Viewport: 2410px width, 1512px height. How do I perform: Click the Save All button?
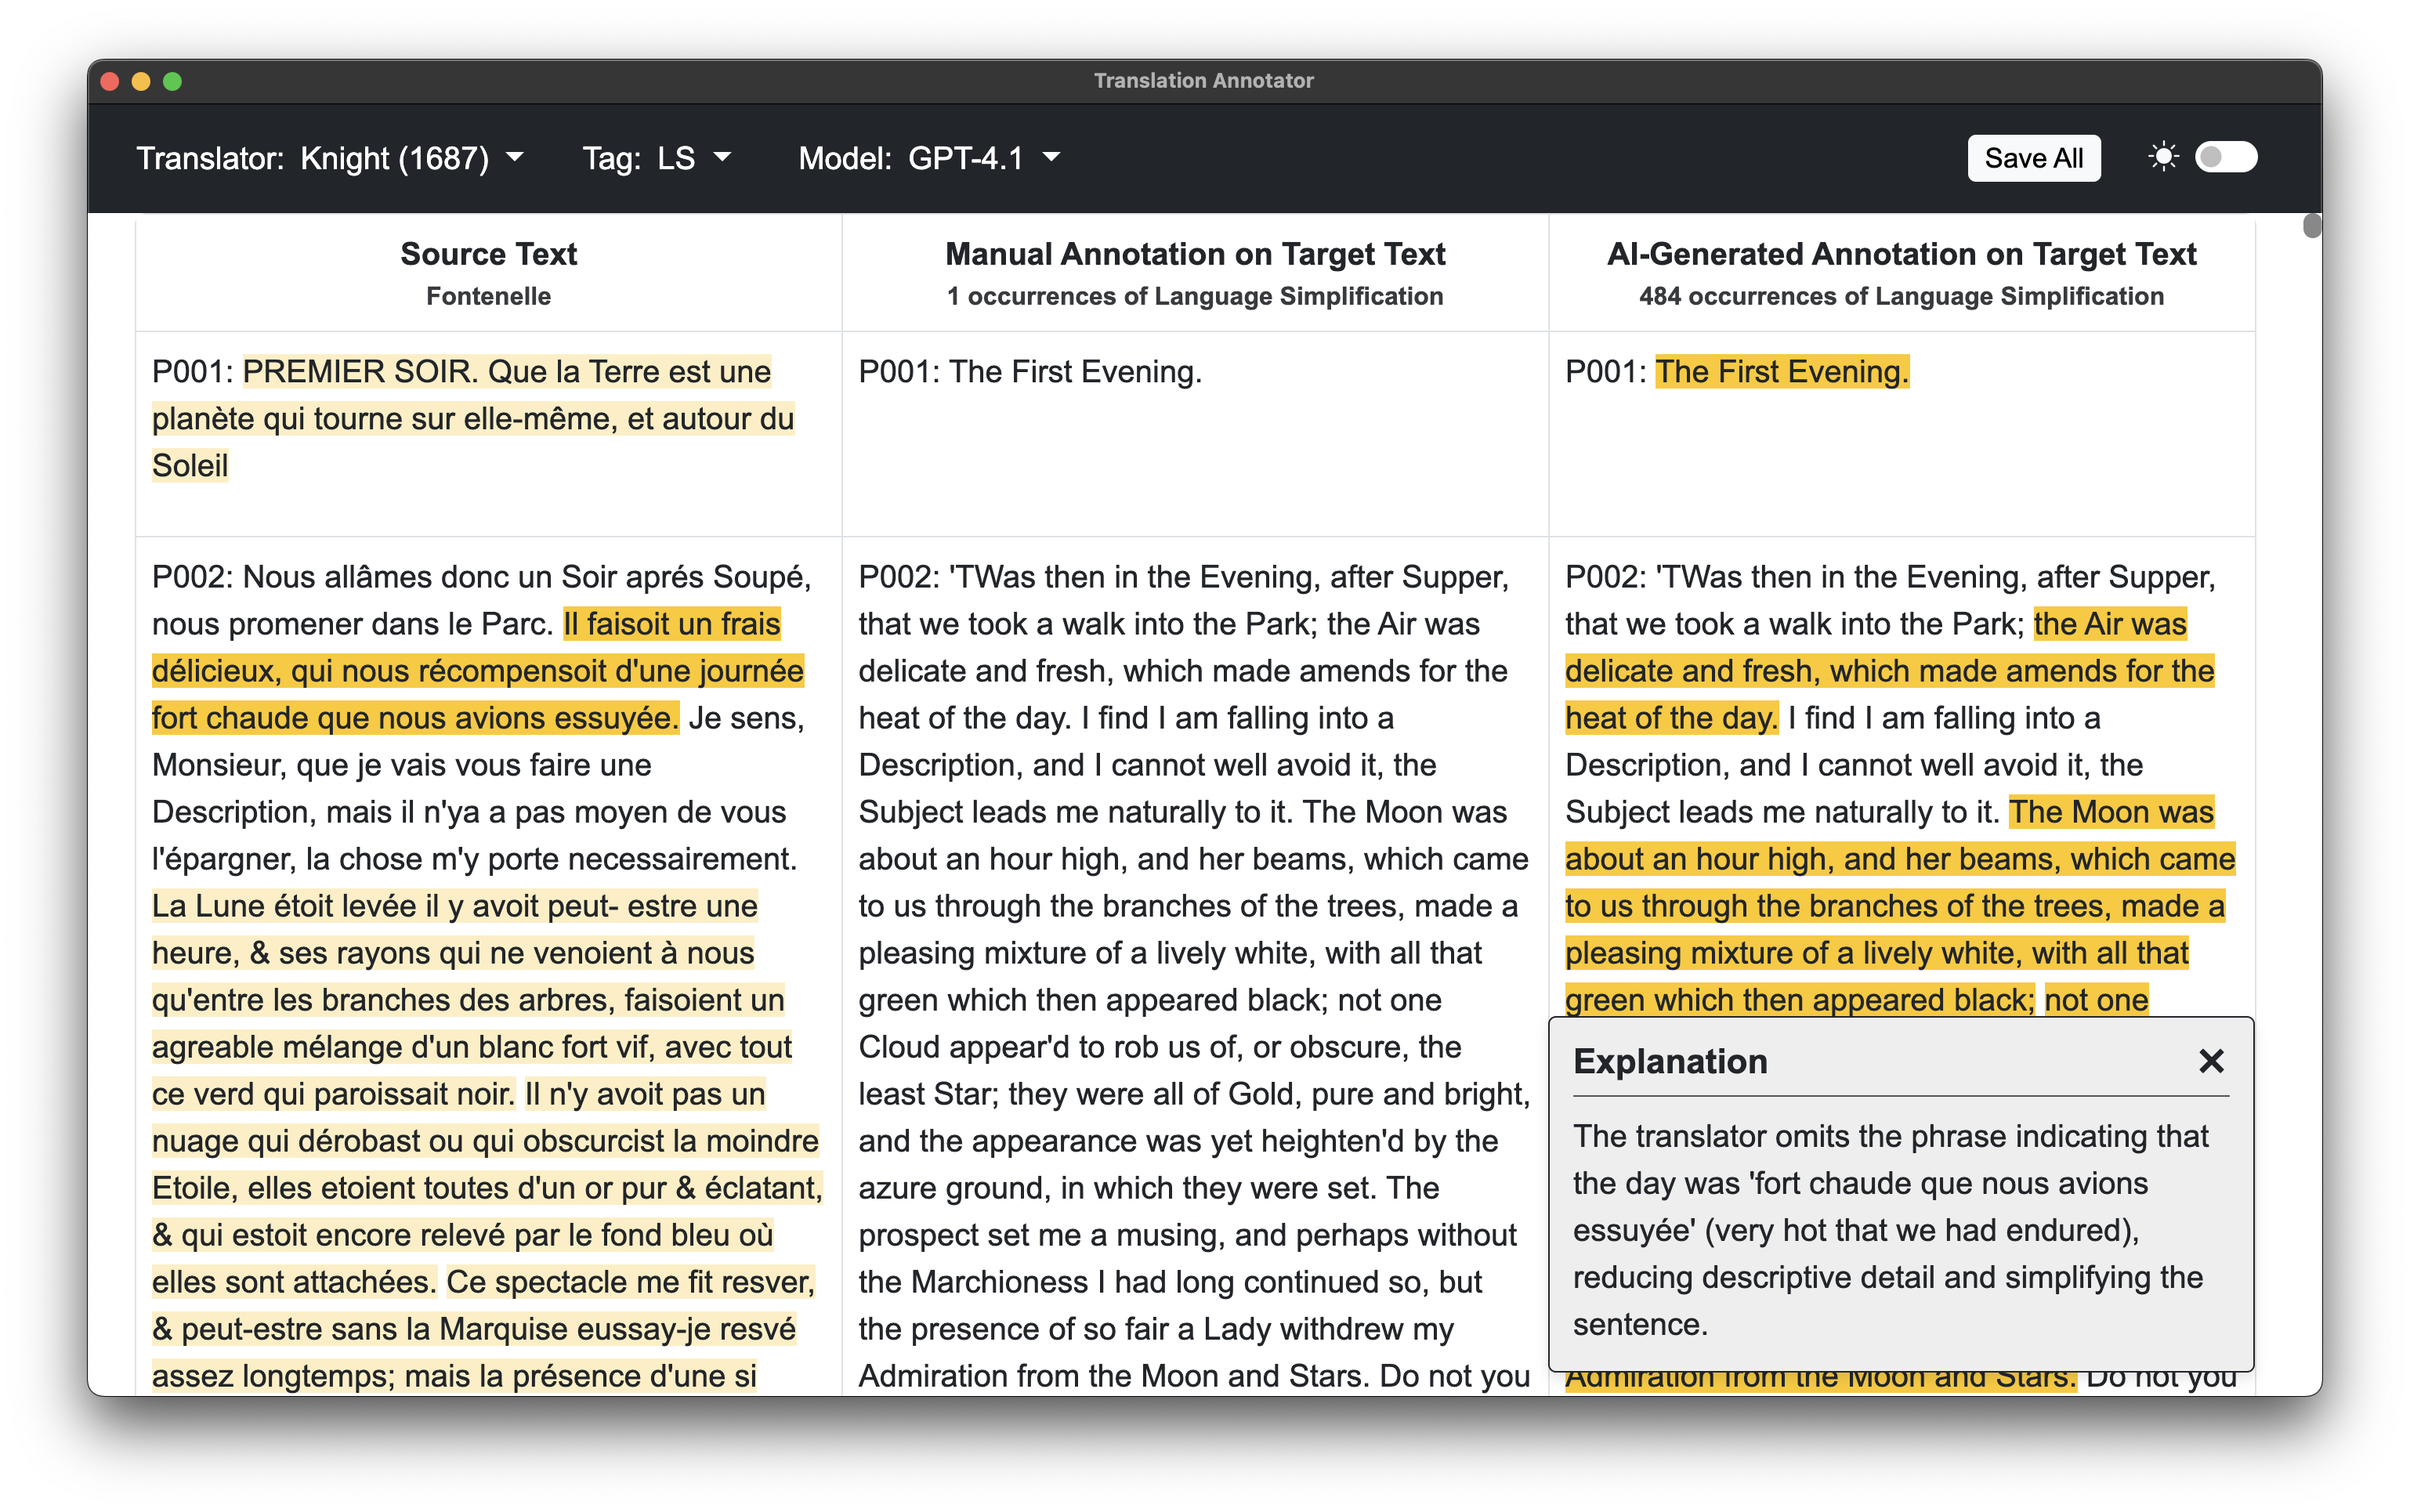(x=2032, y=158)
